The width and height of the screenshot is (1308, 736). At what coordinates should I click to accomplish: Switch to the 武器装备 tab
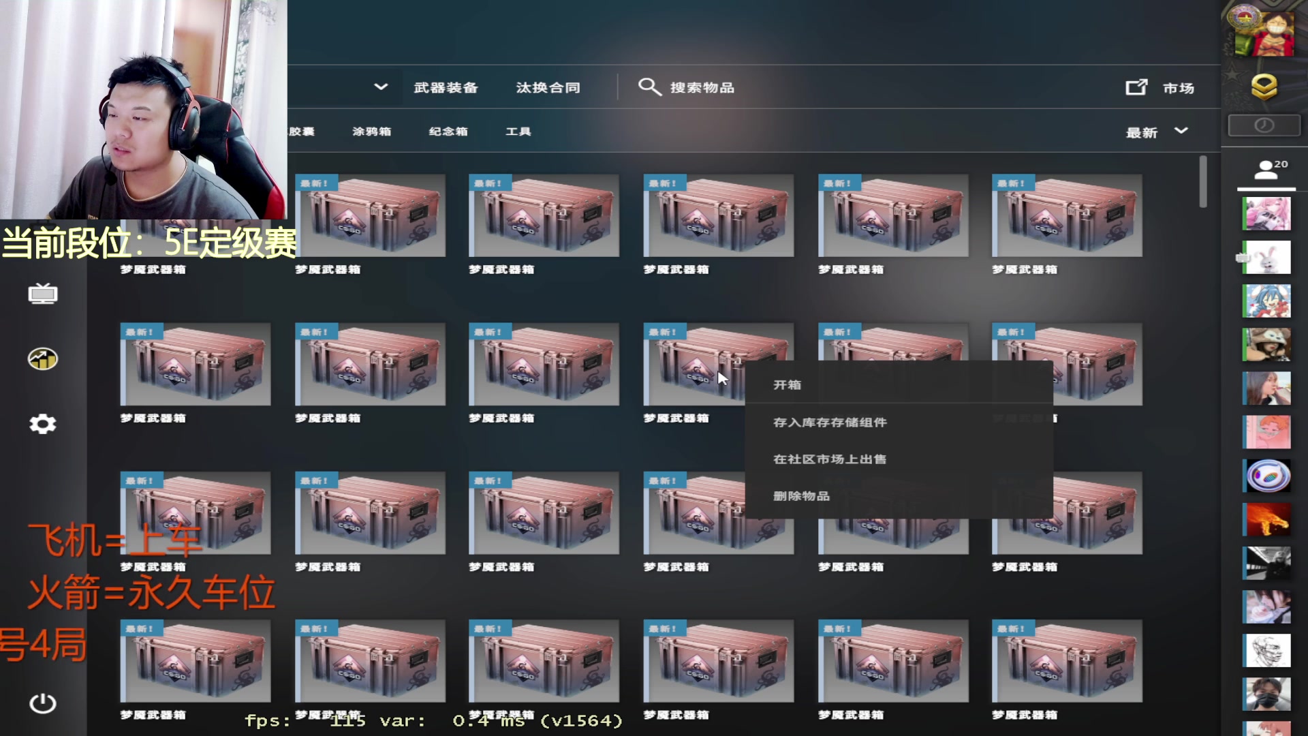pos(446,87)
